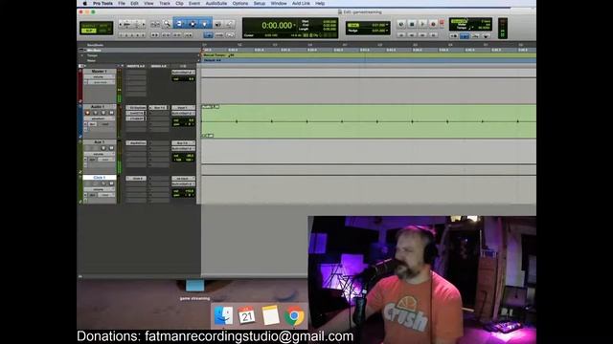
Task: Mute the Click 1 track
Action: pos(111,183)
